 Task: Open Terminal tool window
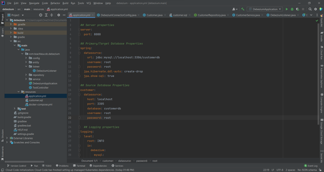pos(79,165)
